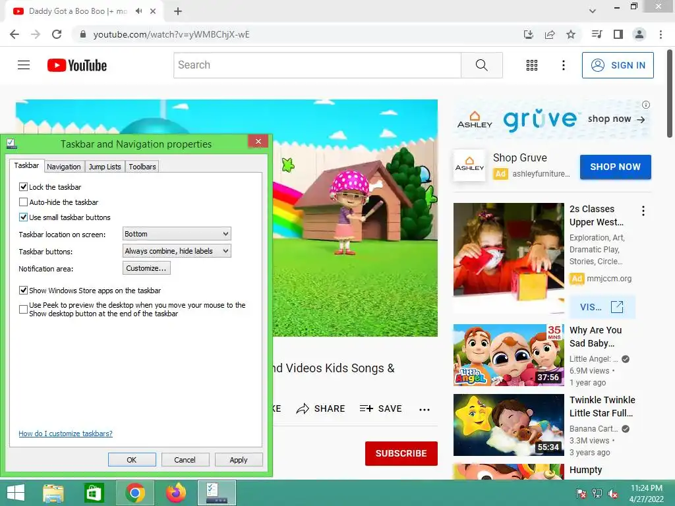Switch to the Navigation tab

click(64, 167)
